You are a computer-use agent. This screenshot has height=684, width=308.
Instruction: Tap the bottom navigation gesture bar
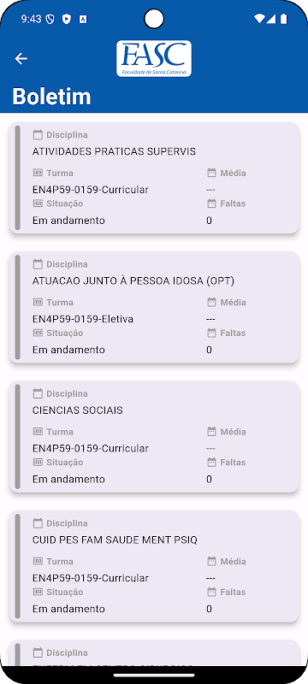point(154,675)
